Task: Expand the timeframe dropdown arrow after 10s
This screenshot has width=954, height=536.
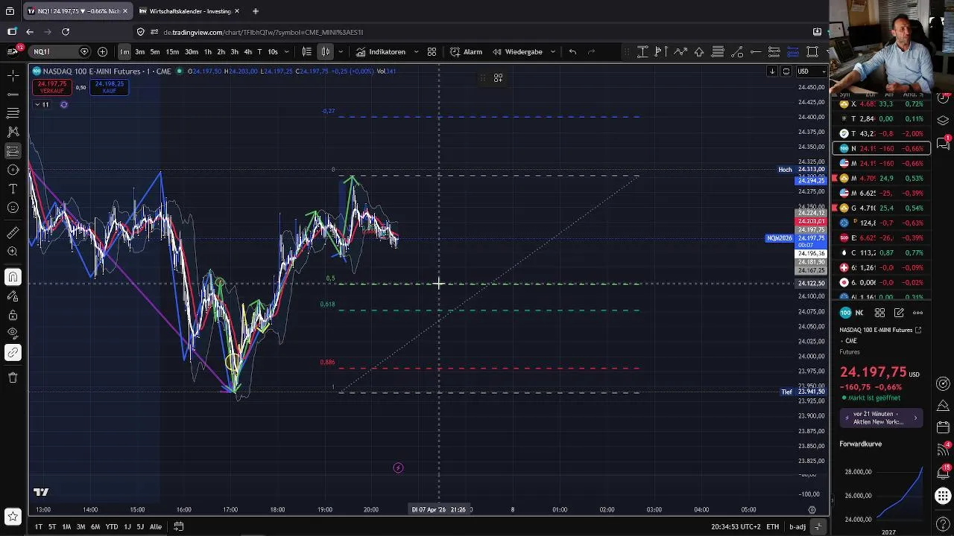Action: tap(286, 52)
